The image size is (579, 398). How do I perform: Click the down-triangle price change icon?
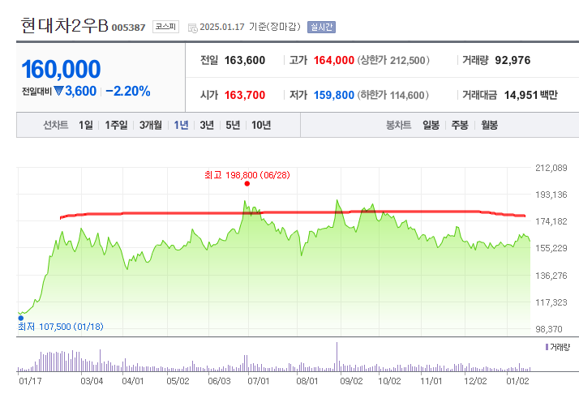[58, 91]
